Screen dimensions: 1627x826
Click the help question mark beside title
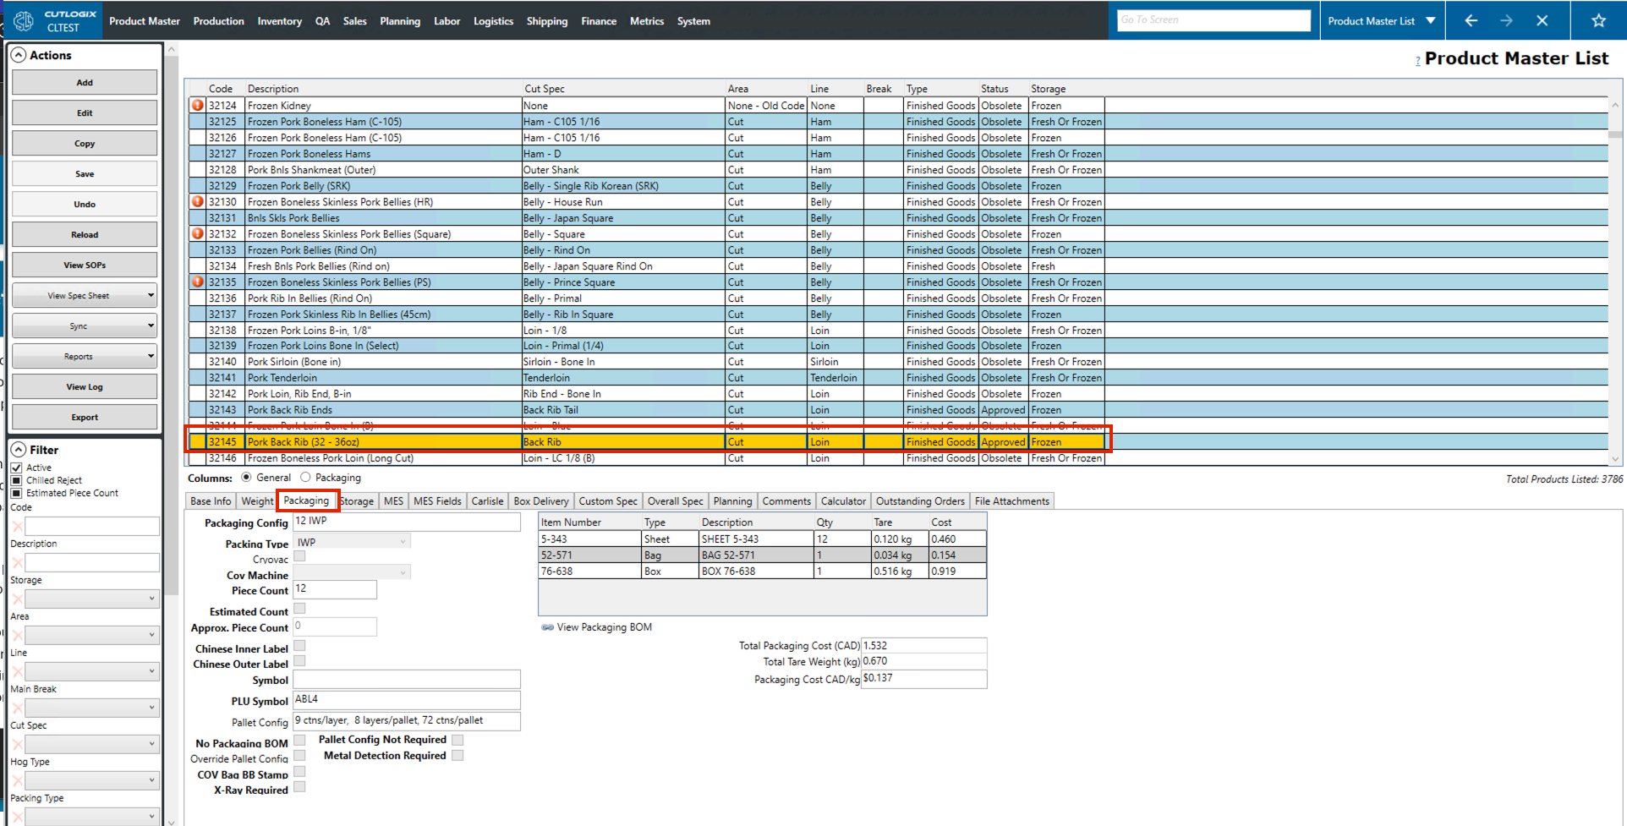pos(1417,61)
